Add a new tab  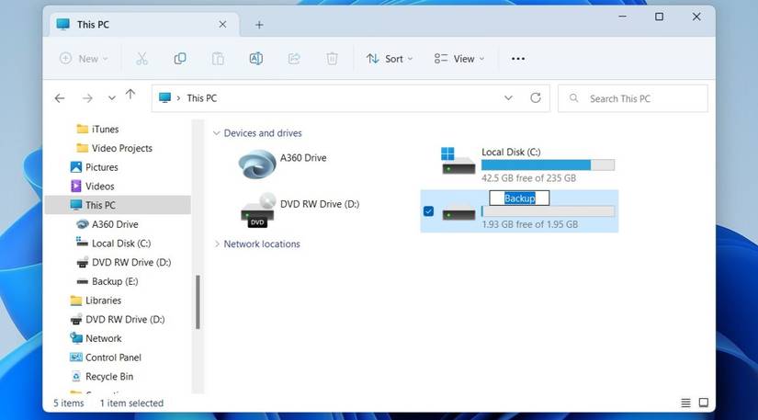tap(259, 25)
